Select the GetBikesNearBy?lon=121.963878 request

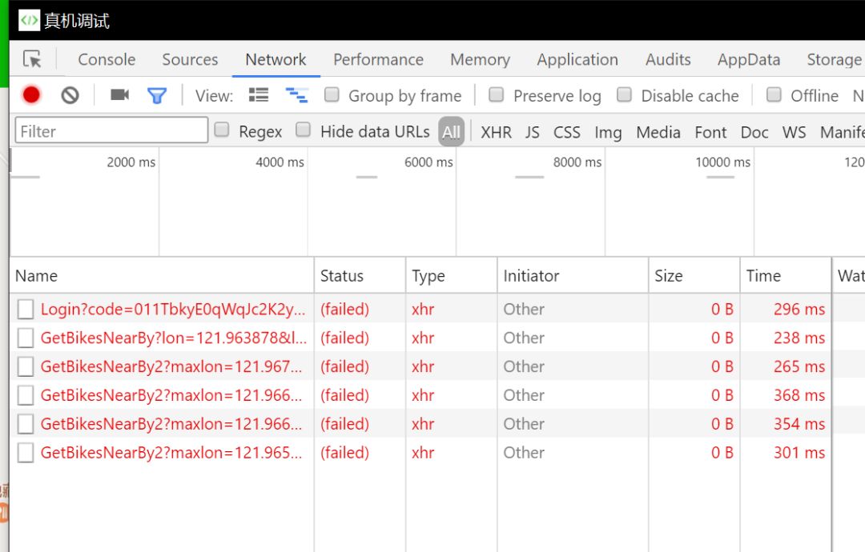tap(173, 338)
